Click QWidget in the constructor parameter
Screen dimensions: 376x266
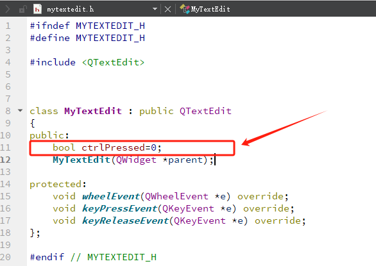click(x=136, y=160)
